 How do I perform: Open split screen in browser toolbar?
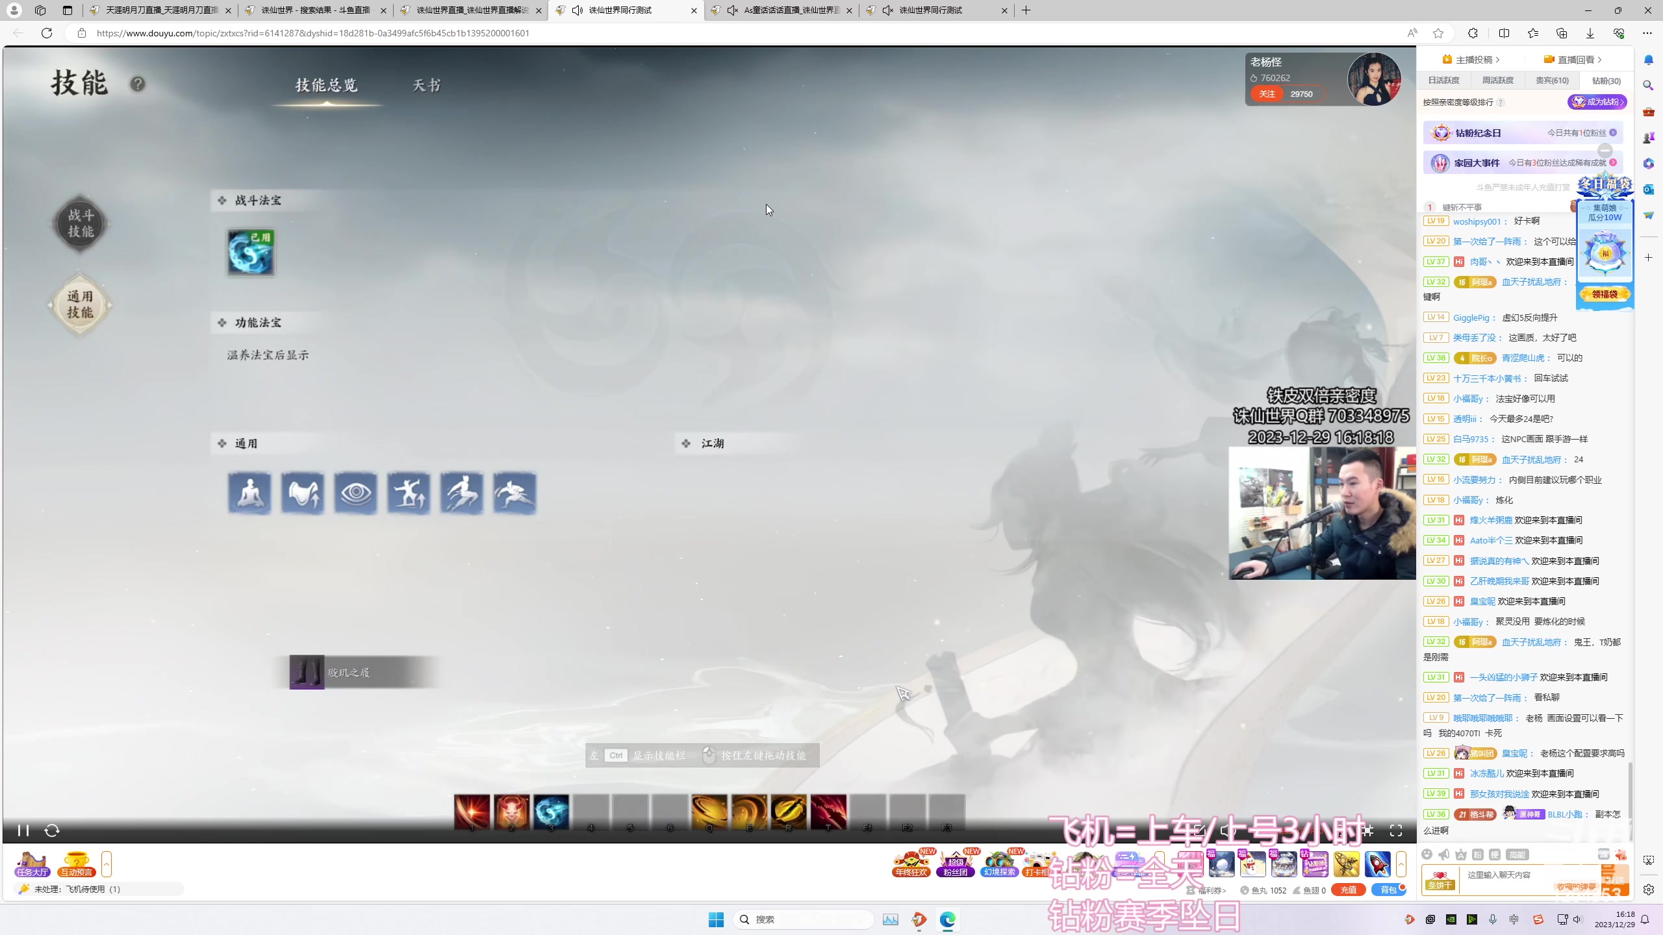(1504, 33)
